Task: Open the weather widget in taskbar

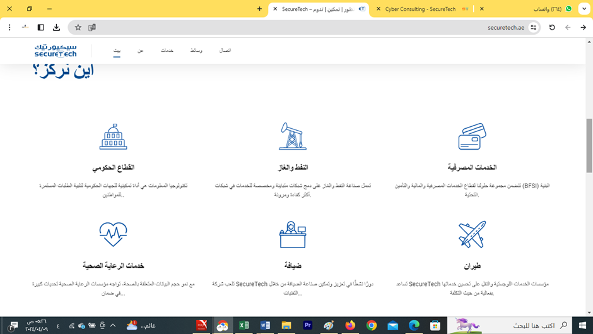Action: coord(141,325)
